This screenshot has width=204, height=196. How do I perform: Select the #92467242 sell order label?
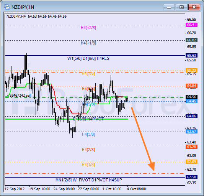pyautogui.click(x=19, y=96)
